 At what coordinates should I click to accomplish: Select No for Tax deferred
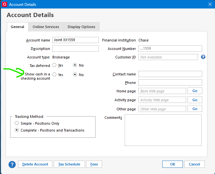pyautogui.click(x=75, y=65)
